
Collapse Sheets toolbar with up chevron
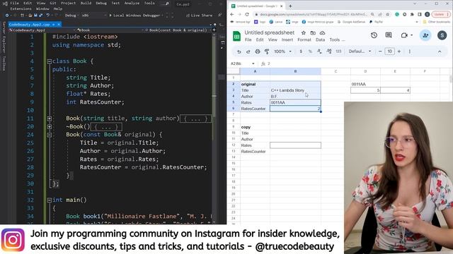pos(440,52)
